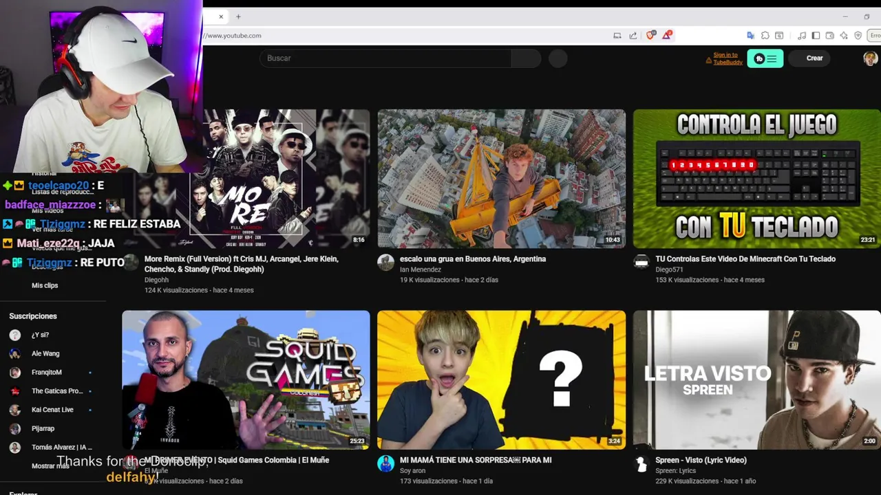Open ¿Y si? subscription avatar
This screenshot has width=881, height=495.
point(15,335)
